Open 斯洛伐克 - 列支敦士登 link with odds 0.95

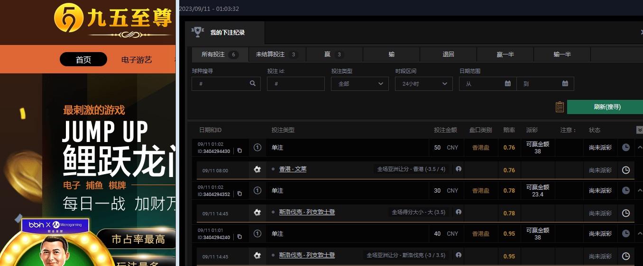point(307,255)
